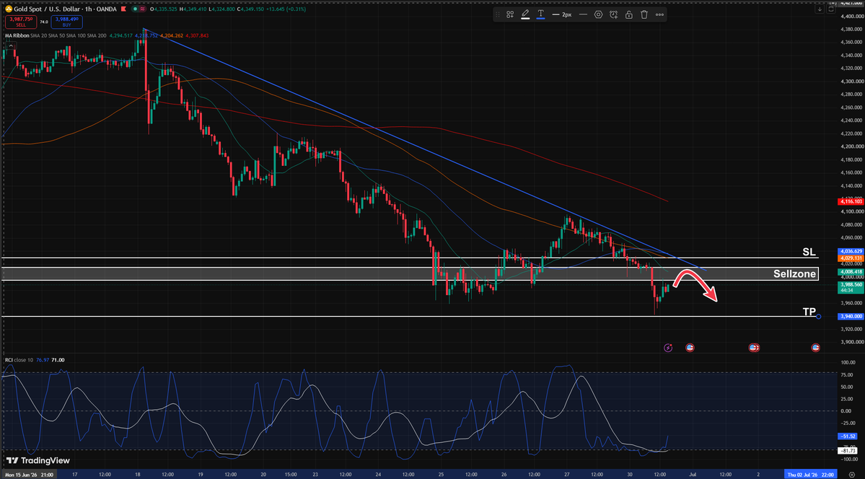Grab the floating toolbar handle dots
This screenshot has height=479, width=865.
[498, 14]
